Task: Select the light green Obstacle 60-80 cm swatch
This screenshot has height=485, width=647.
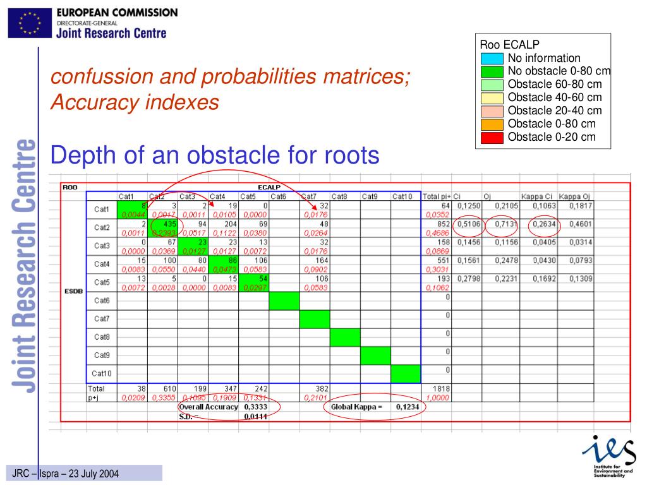Action: [492, 85]
